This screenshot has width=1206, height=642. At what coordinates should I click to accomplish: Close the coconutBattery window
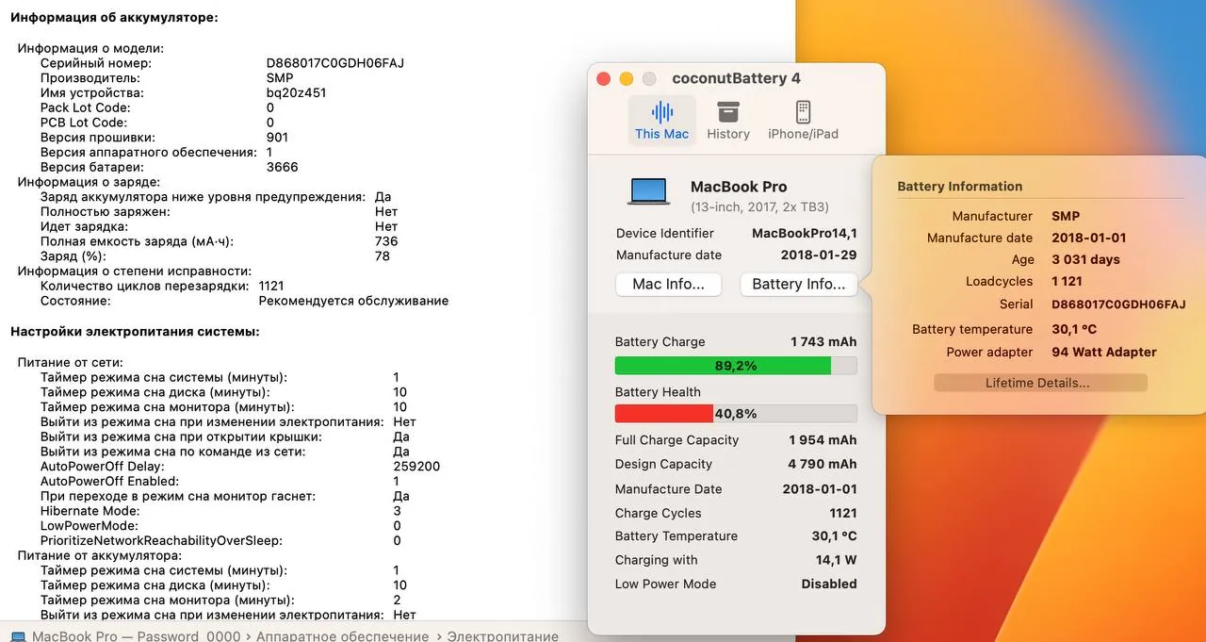(x=604, y=79)
